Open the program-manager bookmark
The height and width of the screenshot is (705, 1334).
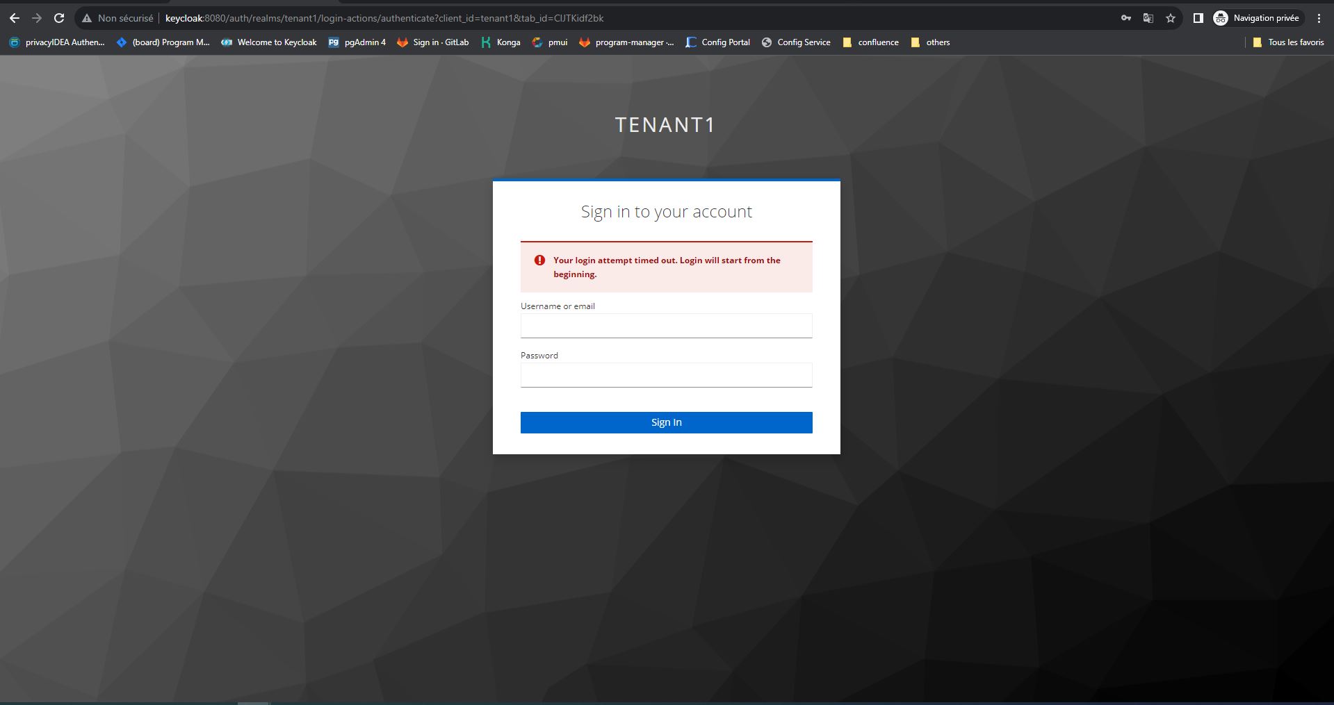[x=626, y=42]
